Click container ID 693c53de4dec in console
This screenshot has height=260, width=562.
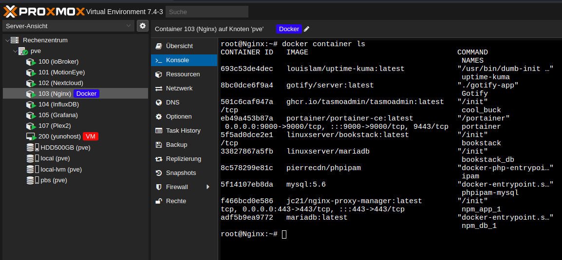(247, 69)
